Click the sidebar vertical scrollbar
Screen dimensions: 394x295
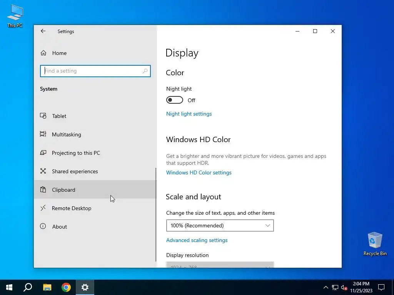[156, 214]
